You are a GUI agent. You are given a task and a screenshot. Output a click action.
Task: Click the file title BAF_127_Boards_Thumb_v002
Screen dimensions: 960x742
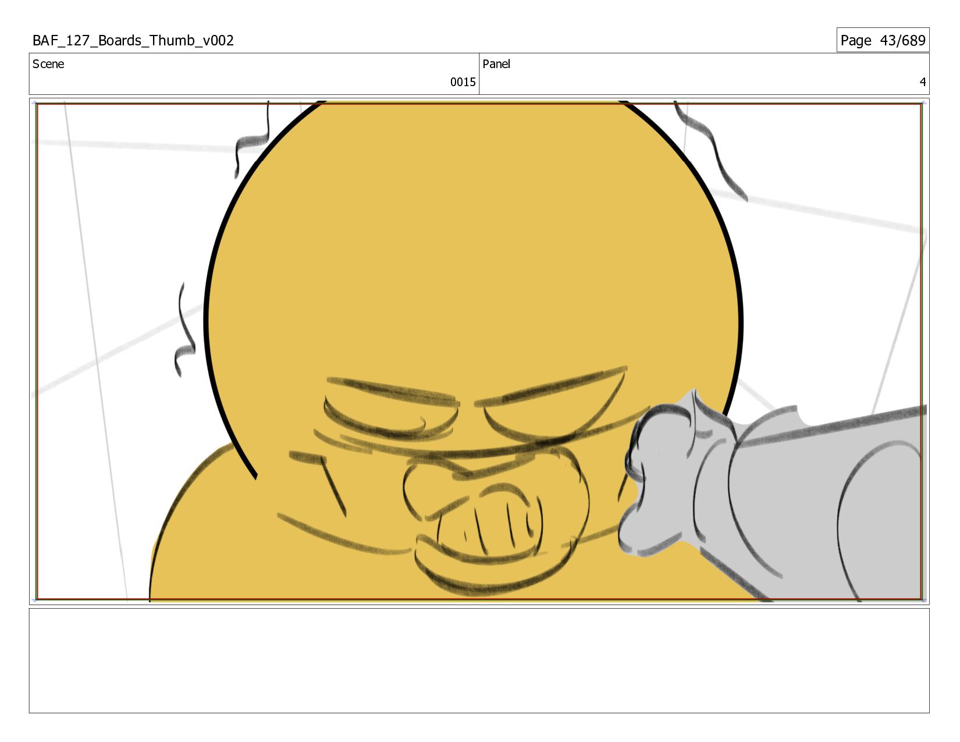click(133, 41)
